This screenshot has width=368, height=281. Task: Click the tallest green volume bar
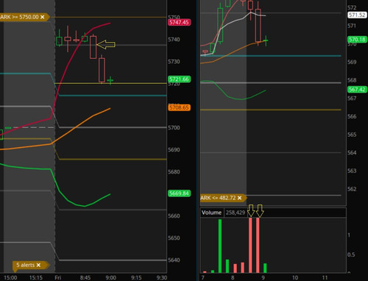pos(220,246)
